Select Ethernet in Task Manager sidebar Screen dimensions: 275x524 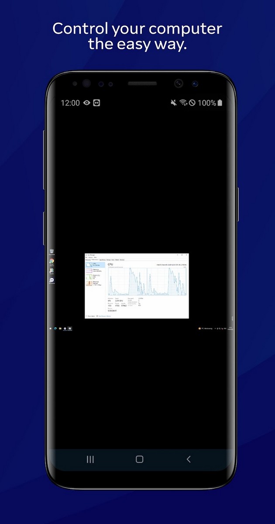pos(95,283)
